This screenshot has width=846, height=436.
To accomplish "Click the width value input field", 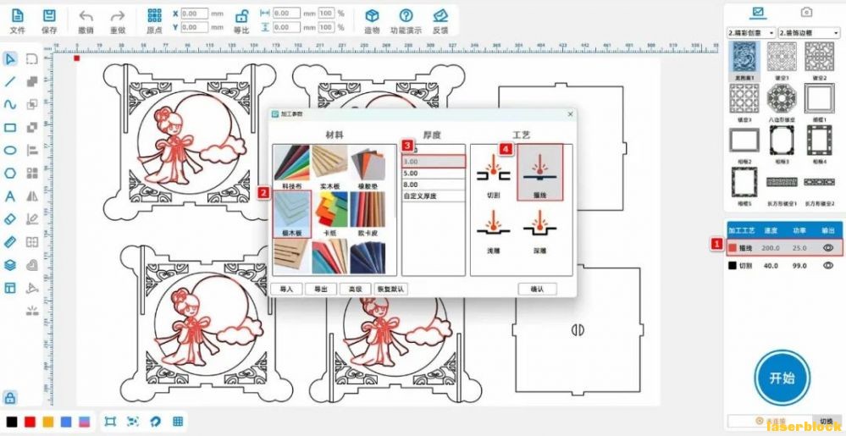I will [286, 13].
